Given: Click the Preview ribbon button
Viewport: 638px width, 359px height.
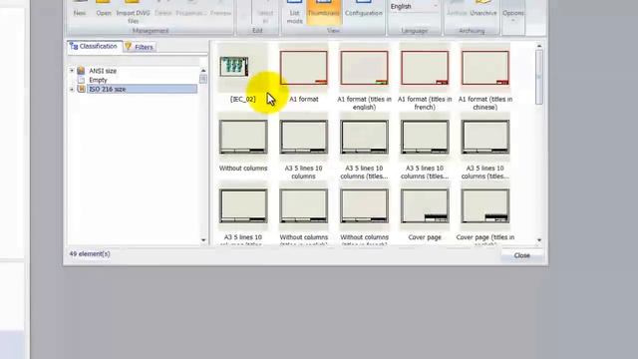Looking at the screenshot, I should point(220,9).
